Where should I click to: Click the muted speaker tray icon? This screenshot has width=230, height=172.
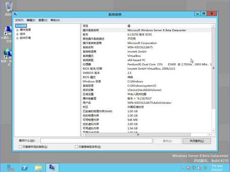tap(199, 168)
